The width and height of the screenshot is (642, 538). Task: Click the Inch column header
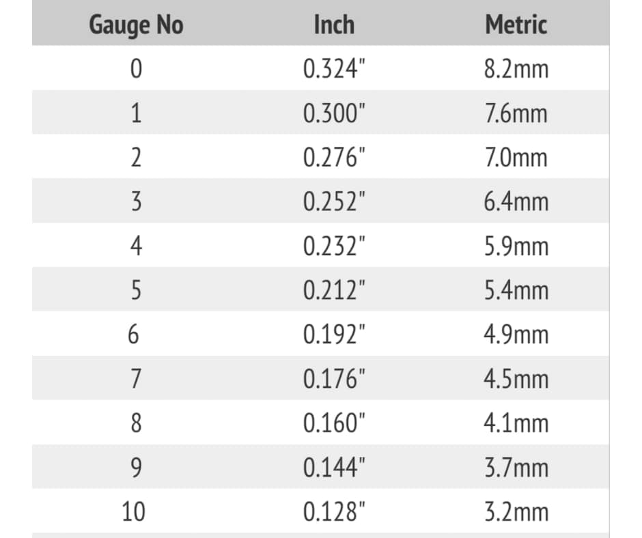click(x=334, y=25)
